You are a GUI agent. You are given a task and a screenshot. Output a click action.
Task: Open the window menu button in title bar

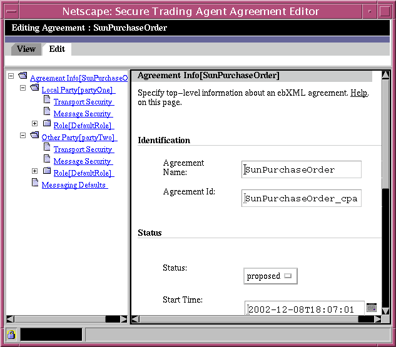(x=11, y=11)
